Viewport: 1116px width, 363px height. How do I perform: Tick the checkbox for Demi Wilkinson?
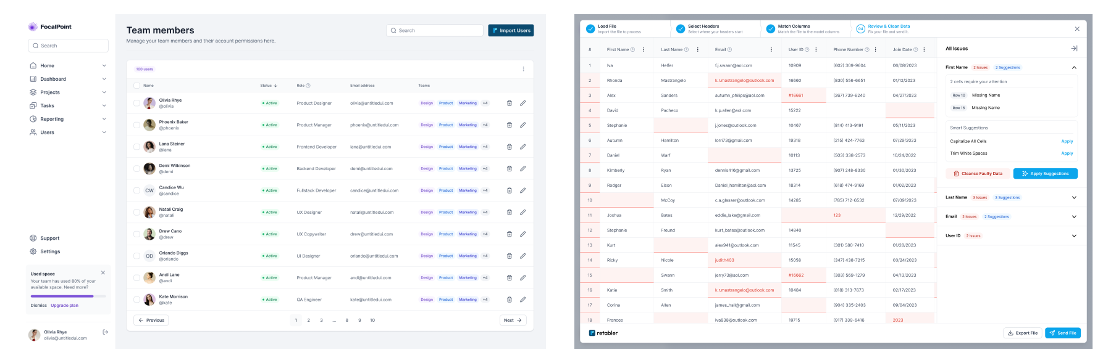coord(136,168)
